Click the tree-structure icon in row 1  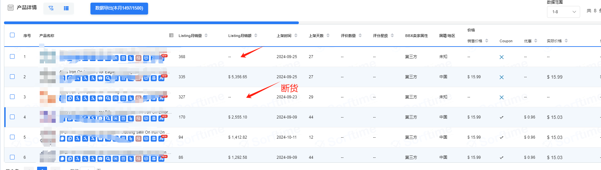(131, 58)
